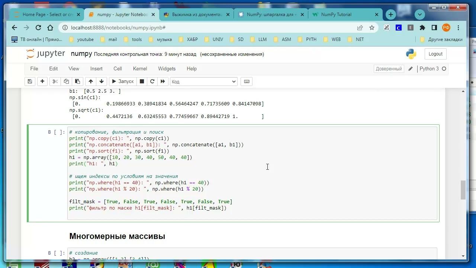The width and height of the screenshot is (476, 268).
Task: Open the browser three-dot menu
Action: point(458,28)
